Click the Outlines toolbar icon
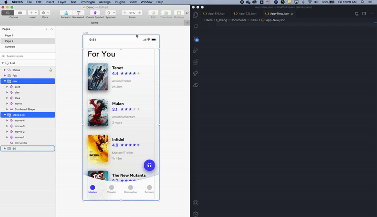The width and height of the screenshot is (377, 217). pos(179,13)
